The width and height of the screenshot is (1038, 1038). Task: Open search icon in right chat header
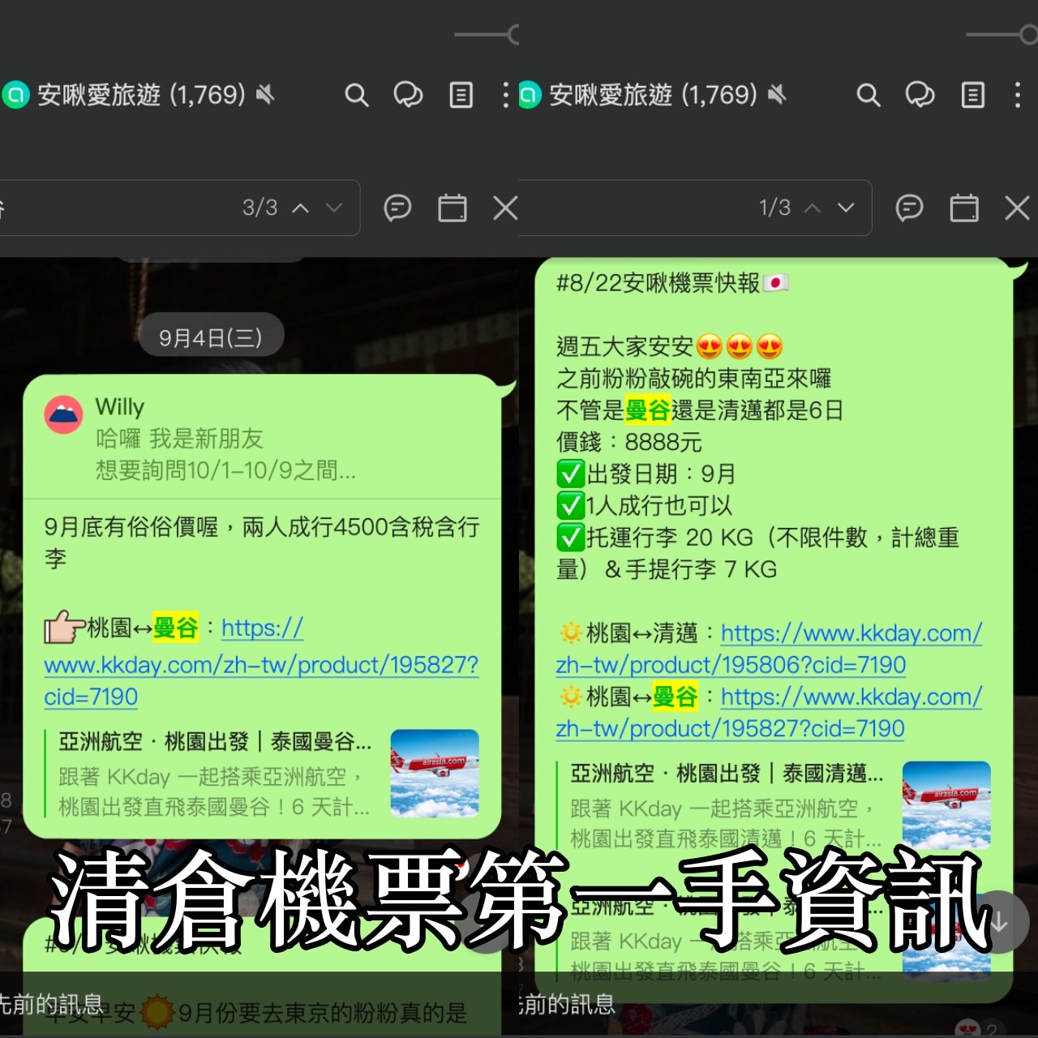point(869,96)
